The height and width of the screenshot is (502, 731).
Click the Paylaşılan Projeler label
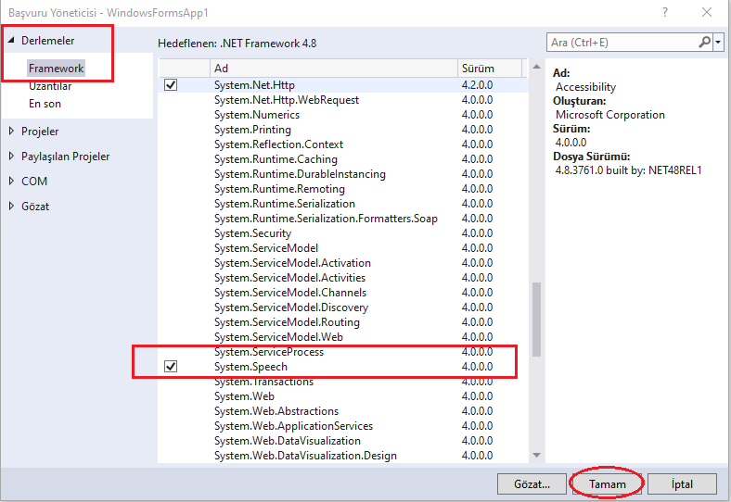[65, 157]
